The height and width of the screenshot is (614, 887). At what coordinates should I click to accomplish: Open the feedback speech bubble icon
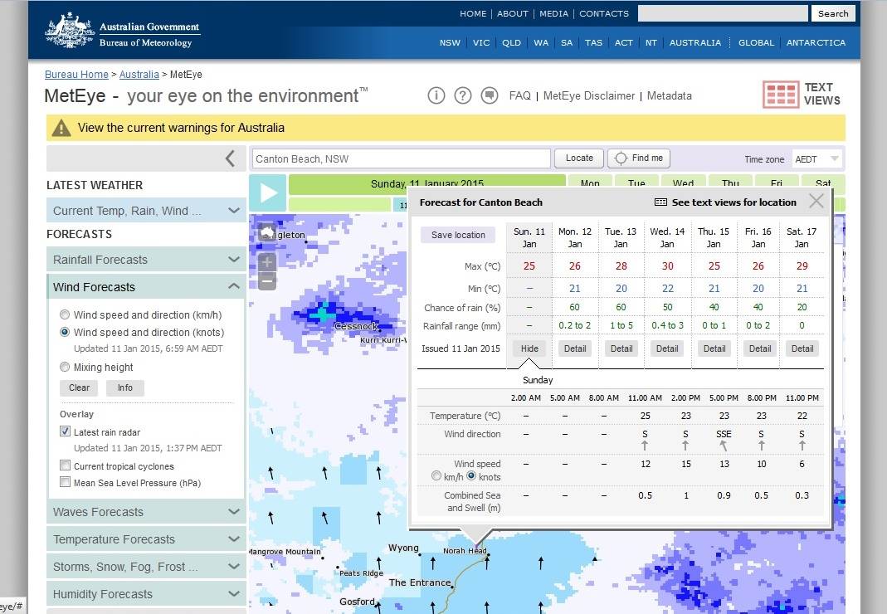[490, 95]
